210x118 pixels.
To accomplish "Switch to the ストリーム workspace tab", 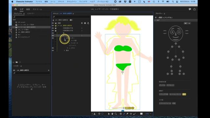I will 37,9.
